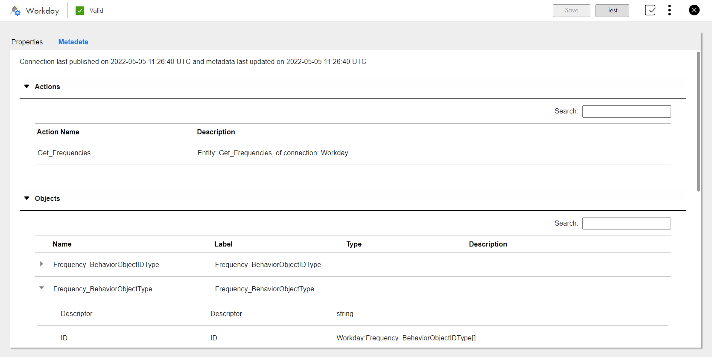Switch to the Properties tab
The height and width of the screenshot is (357, 712).
pos(27,42)
